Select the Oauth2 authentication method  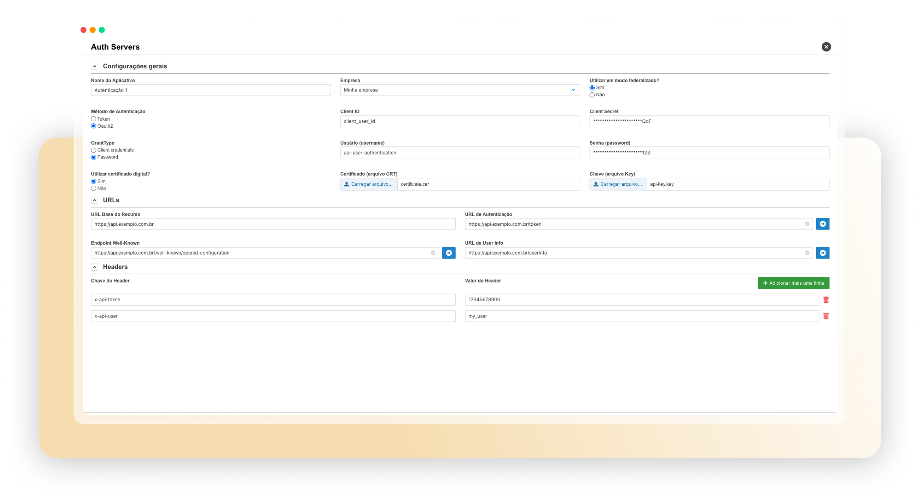(93, 126)
